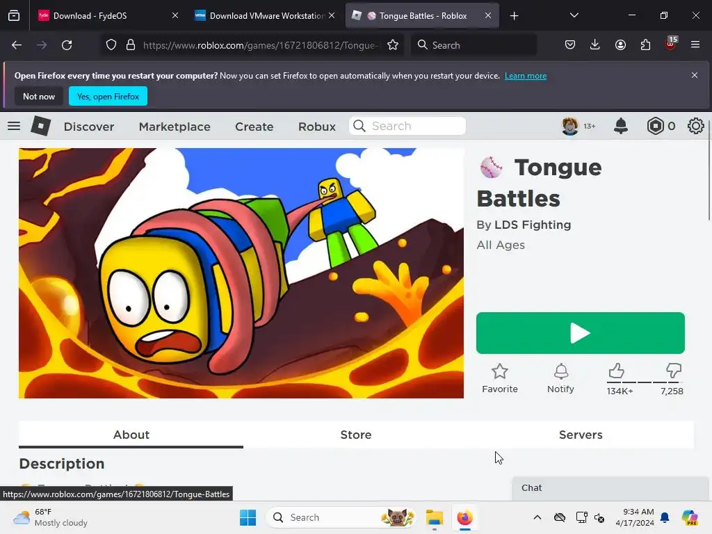This screenshot has height=534, width=712.
Task: Click the Tongue Battles game thumbnail
Action: (241, 273)
